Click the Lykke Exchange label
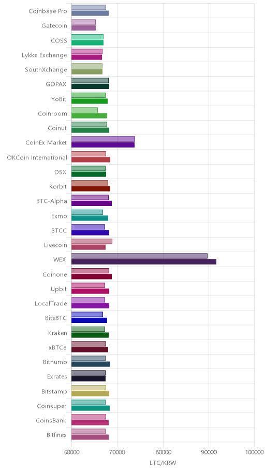 click(45, 55)
